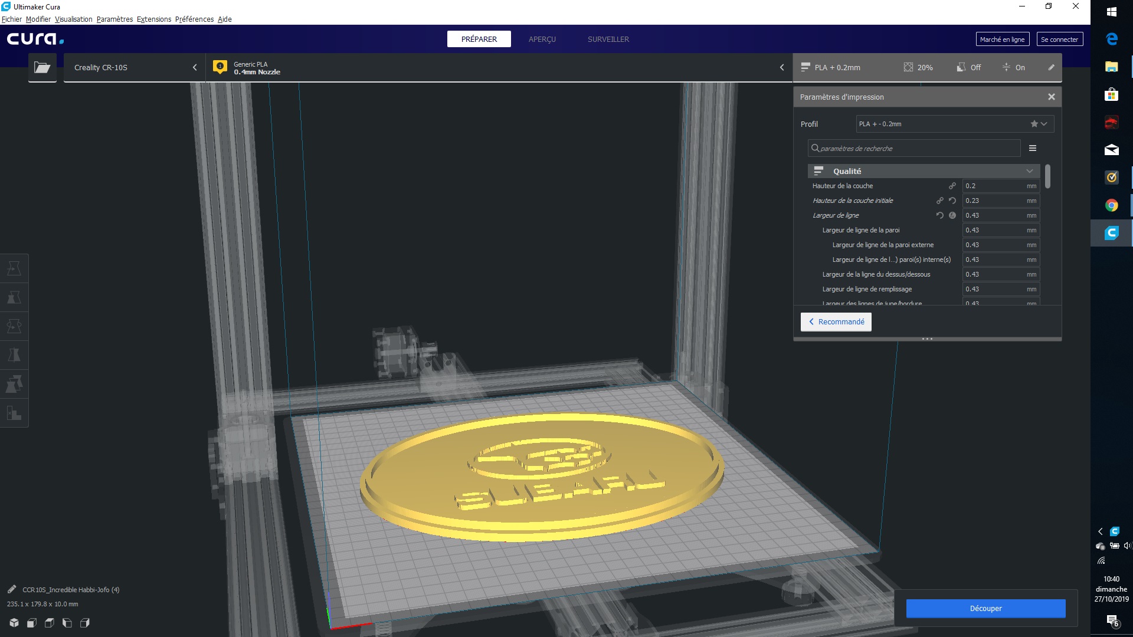Select the Scale tool
Image resolution: width=1133 pixels, height=637 pixels.
(14, 297)
